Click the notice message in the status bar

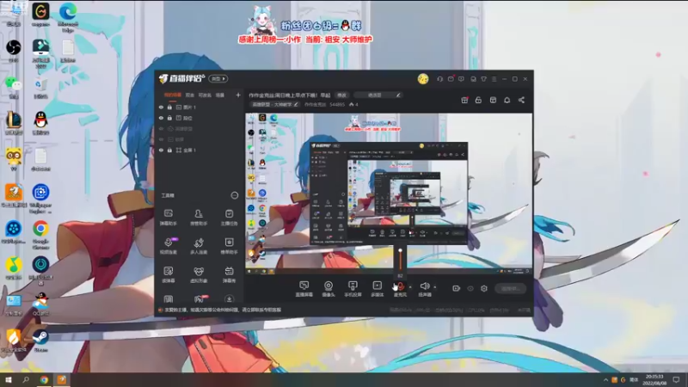[x=223, y=310]
